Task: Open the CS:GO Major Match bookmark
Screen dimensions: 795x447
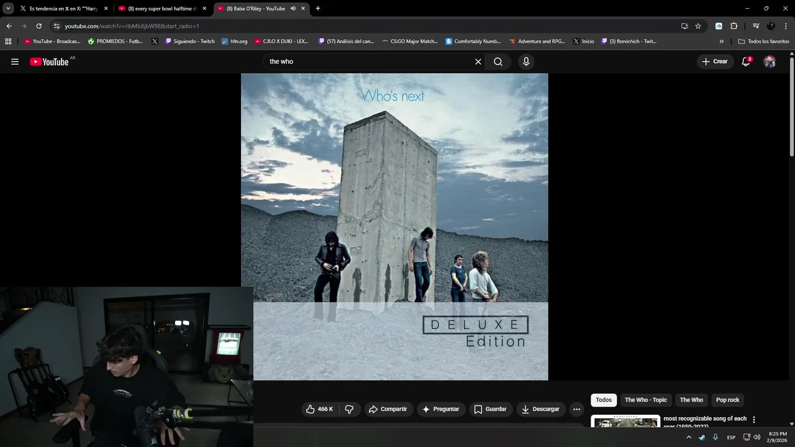Action: (x=410, y=42)
